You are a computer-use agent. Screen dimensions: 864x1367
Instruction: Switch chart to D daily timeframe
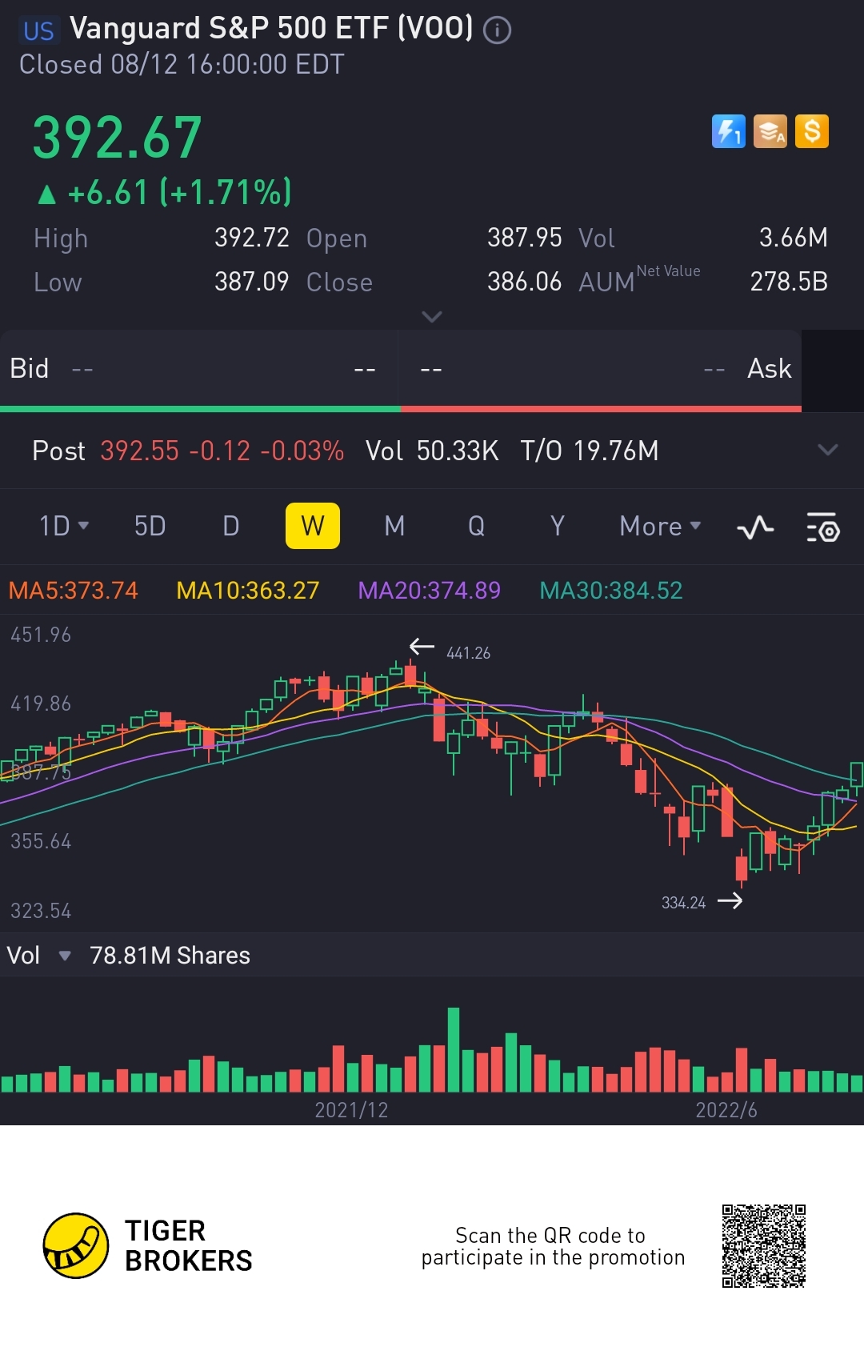(x=231, y=526)
